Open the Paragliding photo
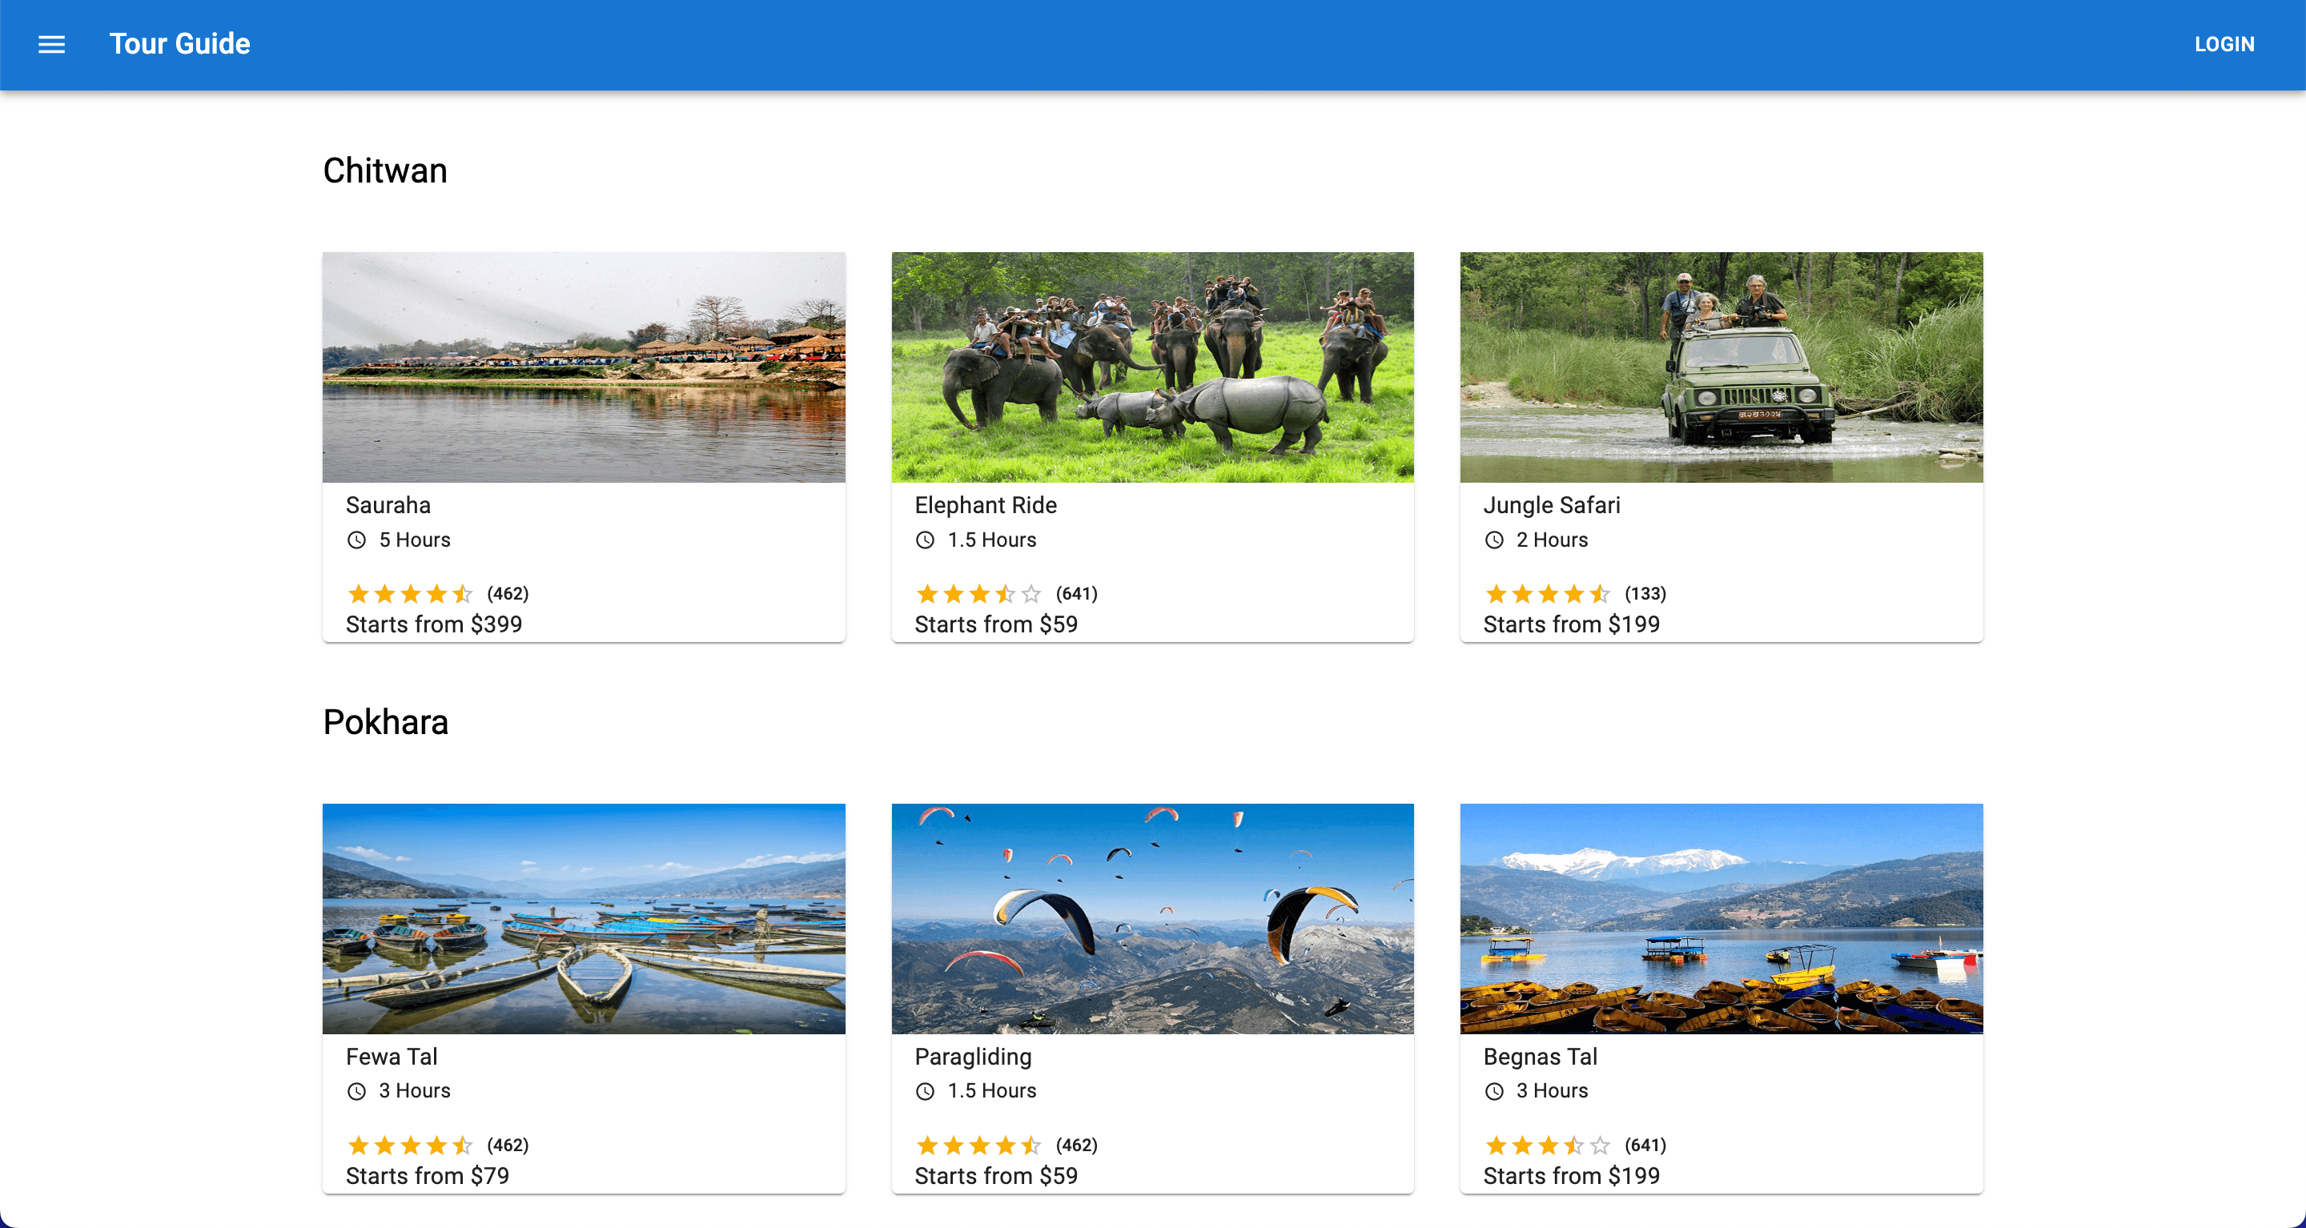Viewport: 2306px width, 1228px height. 1152,918
